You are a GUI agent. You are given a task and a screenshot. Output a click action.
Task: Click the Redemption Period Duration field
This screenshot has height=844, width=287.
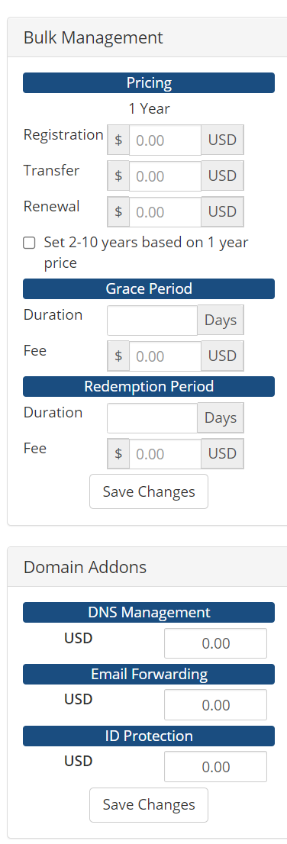coord(153,417)
